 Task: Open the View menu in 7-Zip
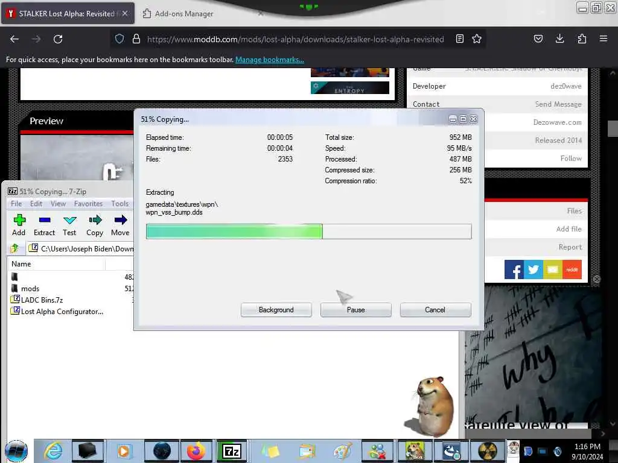(x=58, y=204)
